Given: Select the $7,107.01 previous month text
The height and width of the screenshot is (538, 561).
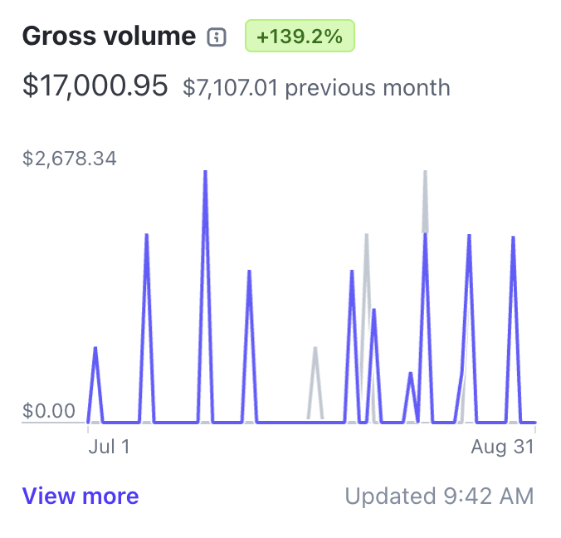Looking at the screenshot, I should click(316, 87).
